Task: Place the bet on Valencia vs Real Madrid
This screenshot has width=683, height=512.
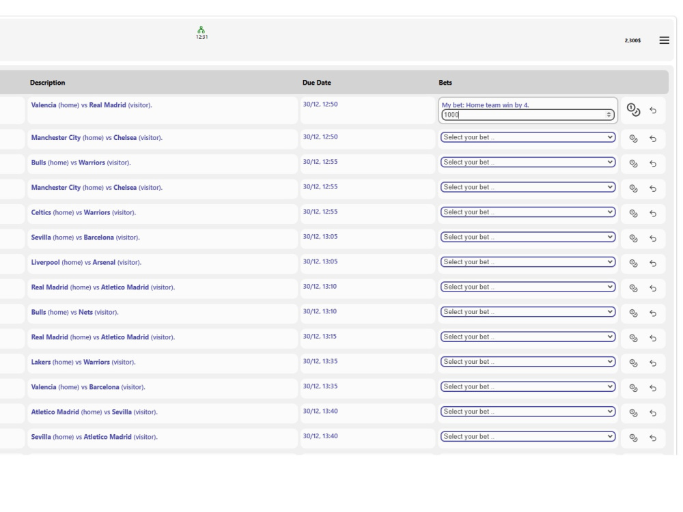Action: click(x=633, y=110)
